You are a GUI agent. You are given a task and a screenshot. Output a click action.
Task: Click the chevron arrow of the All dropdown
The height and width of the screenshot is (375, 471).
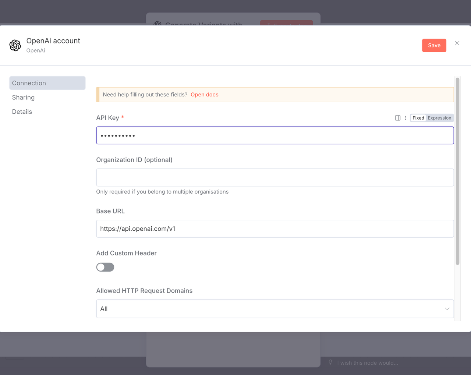tap(447, 309)
